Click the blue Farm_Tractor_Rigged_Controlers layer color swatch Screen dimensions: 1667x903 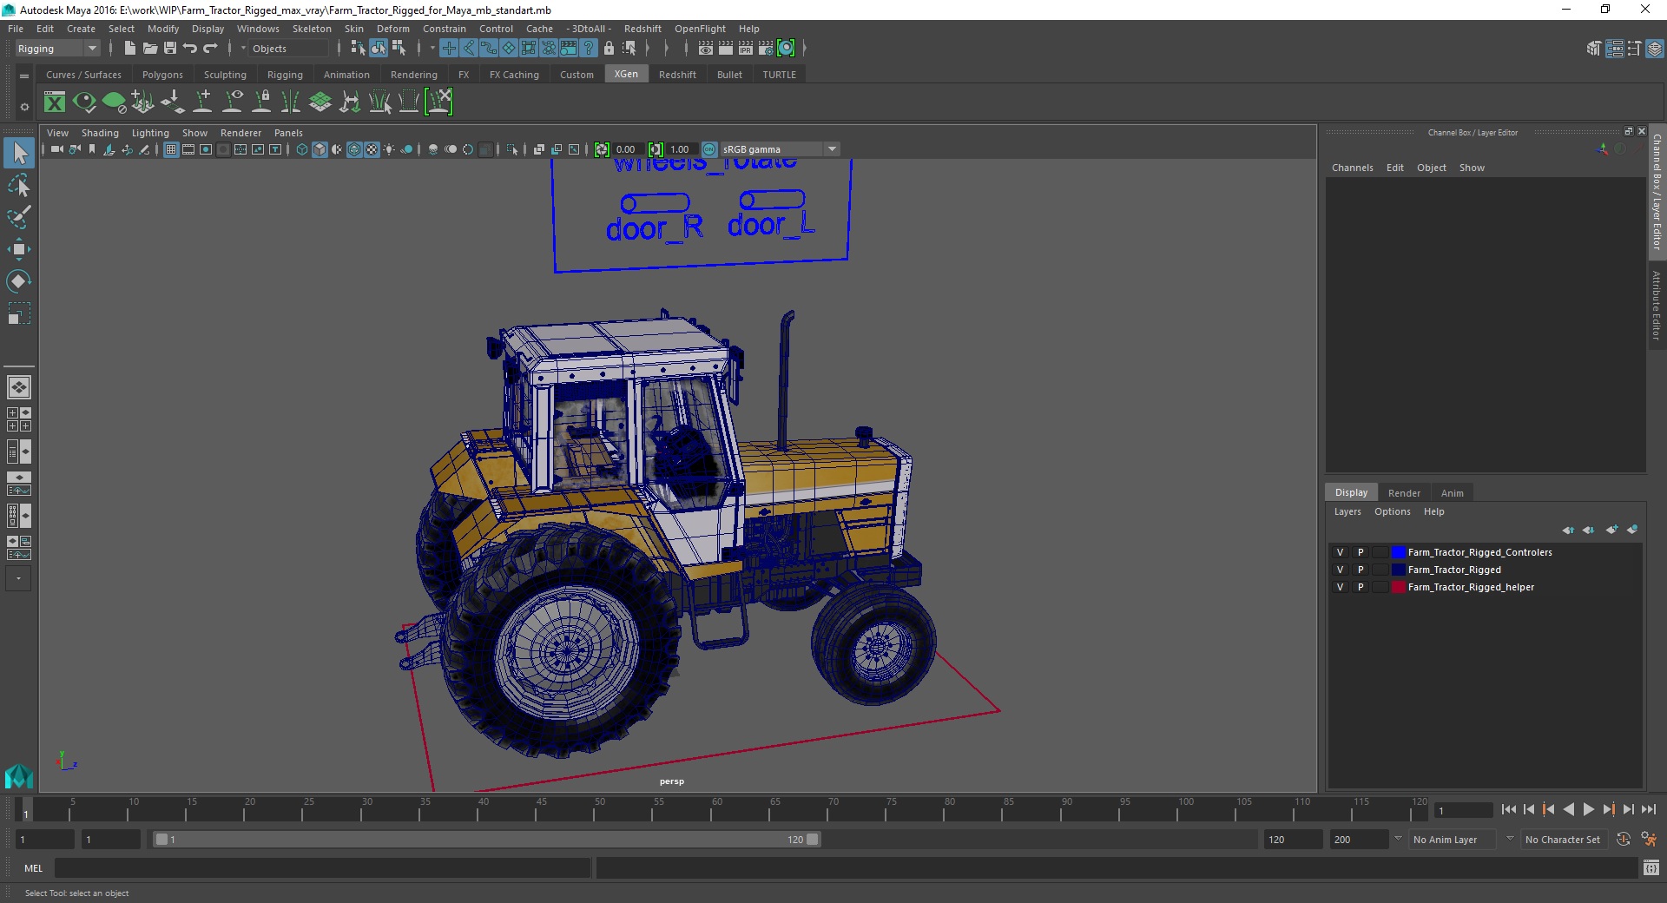click(x=1398, y=552)
